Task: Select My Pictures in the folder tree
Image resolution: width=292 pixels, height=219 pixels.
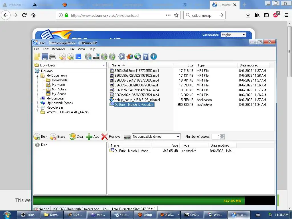Action: (60, 89)
